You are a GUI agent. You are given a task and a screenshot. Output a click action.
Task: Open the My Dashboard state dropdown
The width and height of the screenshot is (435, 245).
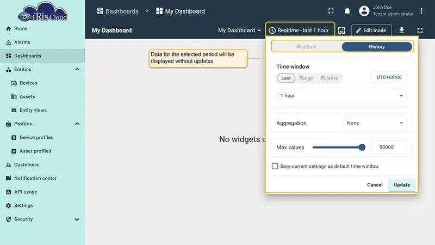239,30
